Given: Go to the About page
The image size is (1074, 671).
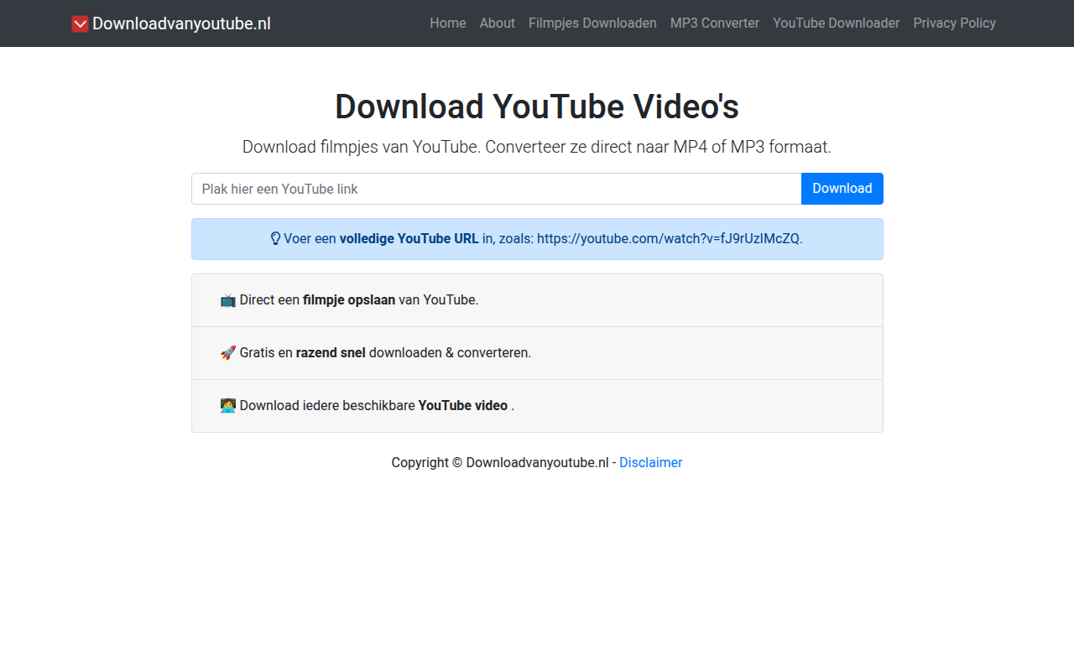Looking at the screenshot, I should point(498,23).
